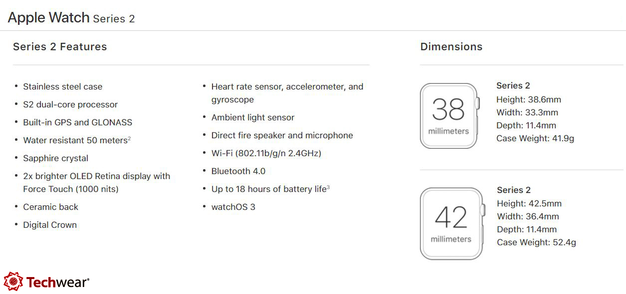Click footnote 3 after battery life
The image size is (626, 294).
pyautogui.click(x=328, y=188)
